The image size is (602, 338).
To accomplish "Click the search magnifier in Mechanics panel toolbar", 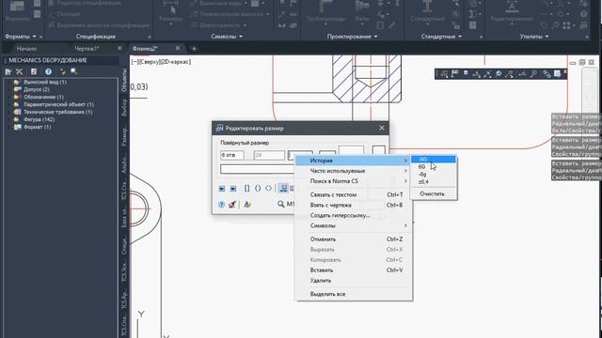I will [x=74, y=71].
